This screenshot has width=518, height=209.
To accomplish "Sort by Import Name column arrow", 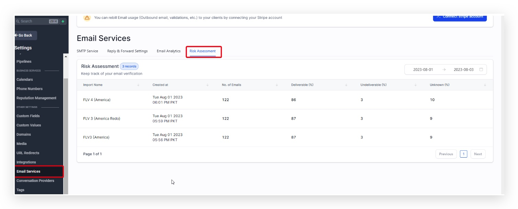I will coord(138,85).
